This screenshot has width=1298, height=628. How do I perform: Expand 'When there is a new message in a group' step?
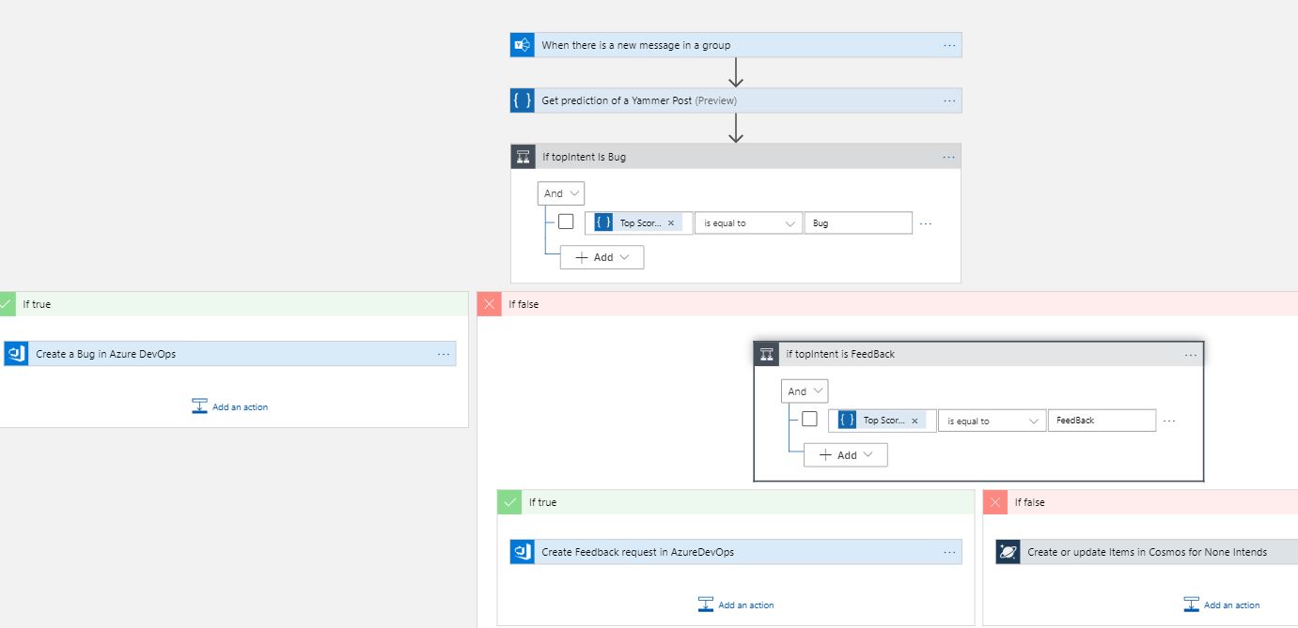pos(737,45)
